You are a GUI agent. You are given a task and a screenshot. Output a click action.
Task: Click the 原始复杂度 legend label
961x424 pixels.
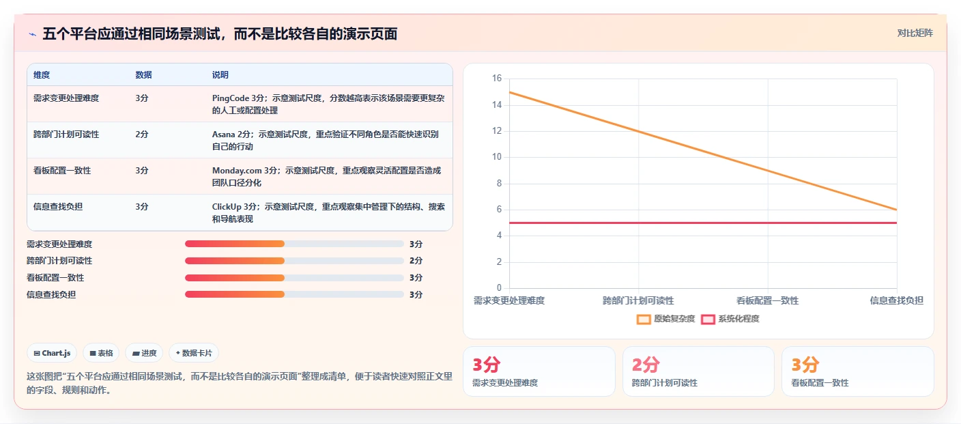tap(674, 319)
